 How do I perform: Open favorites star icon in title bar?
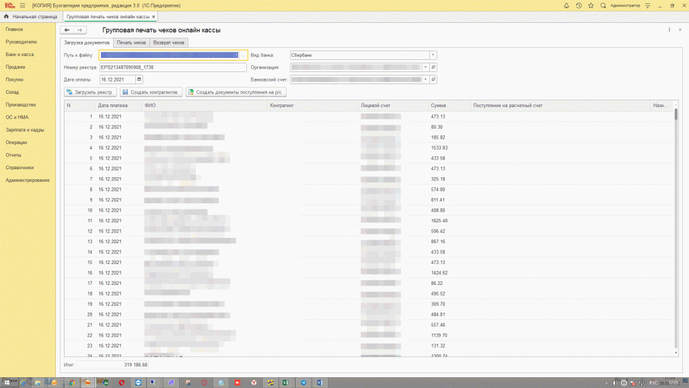(x=591, y=5)
